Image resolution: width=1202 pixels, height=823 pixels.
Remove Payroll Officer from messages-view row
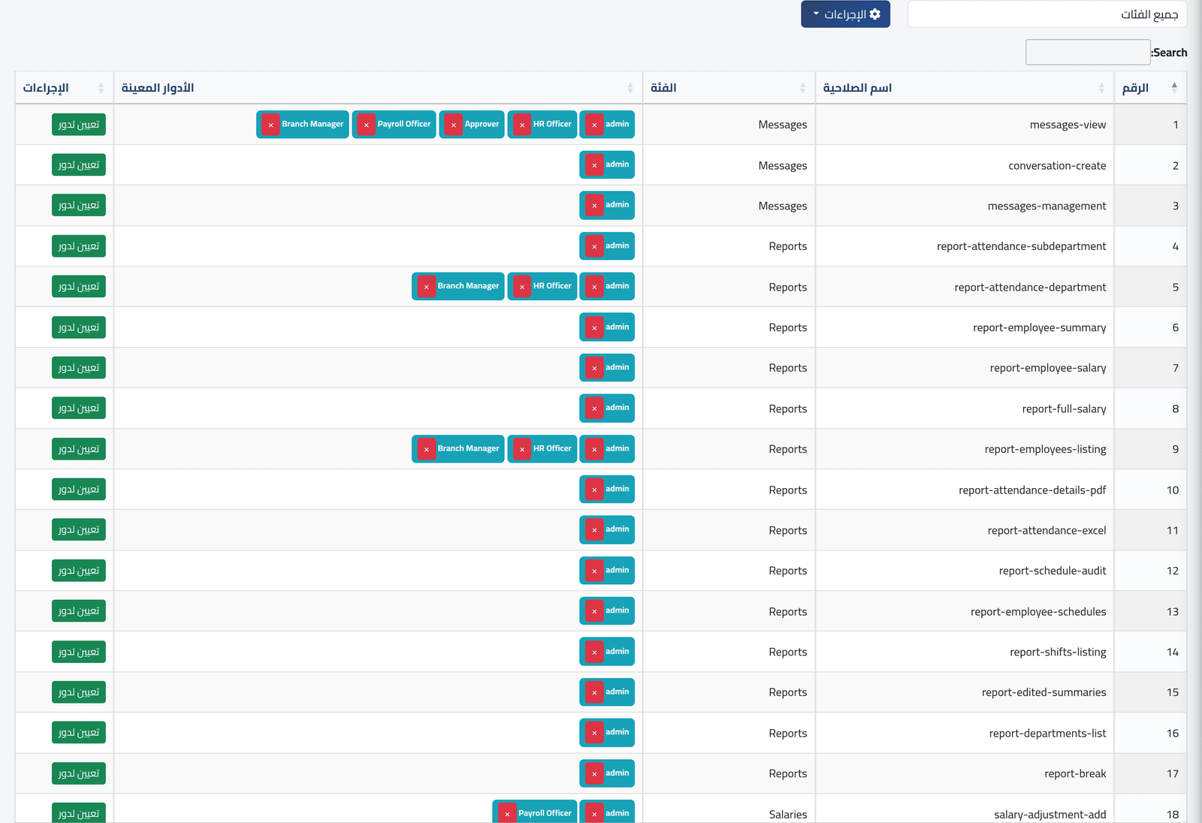point(366,125)
